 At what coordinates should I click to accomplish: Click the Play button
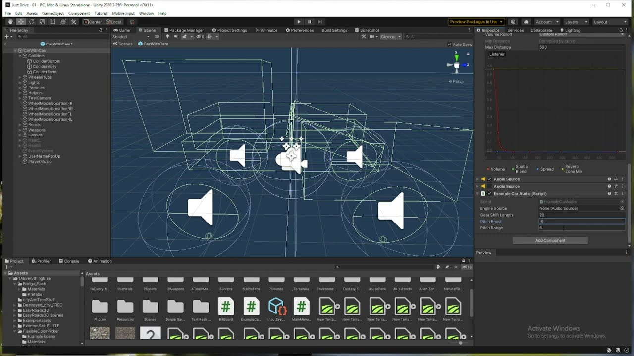coord(298,22)
